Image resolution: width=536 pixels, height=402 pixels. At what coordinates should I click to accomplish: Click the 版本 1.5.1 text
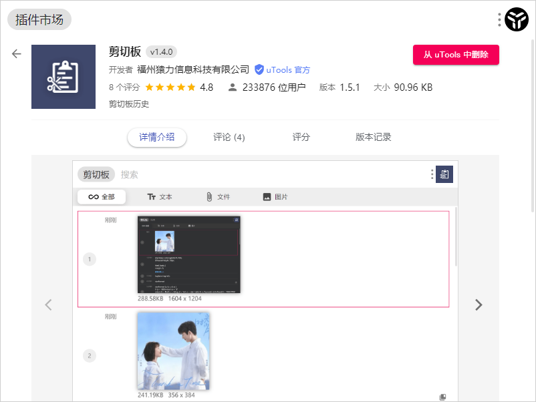point(340,87)
